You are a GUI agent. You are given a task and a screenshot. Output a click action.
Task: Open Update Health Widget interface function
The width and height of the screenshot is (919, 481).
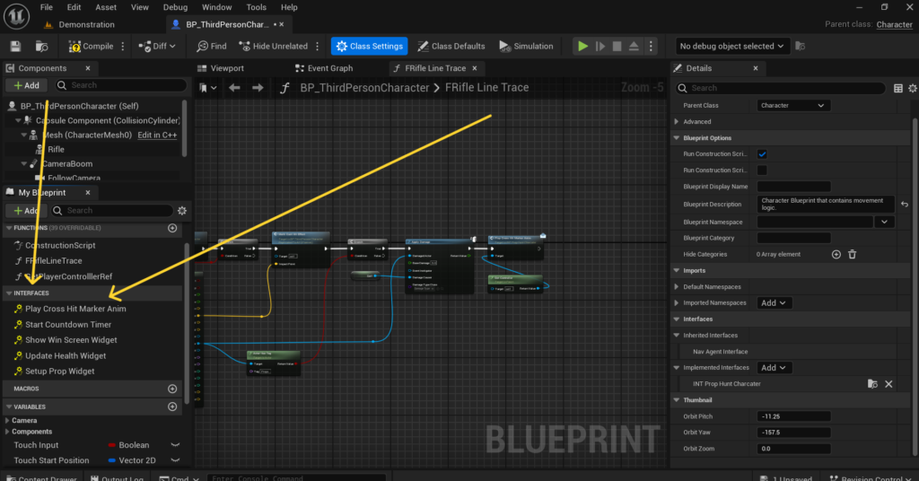tap(66, 355)
